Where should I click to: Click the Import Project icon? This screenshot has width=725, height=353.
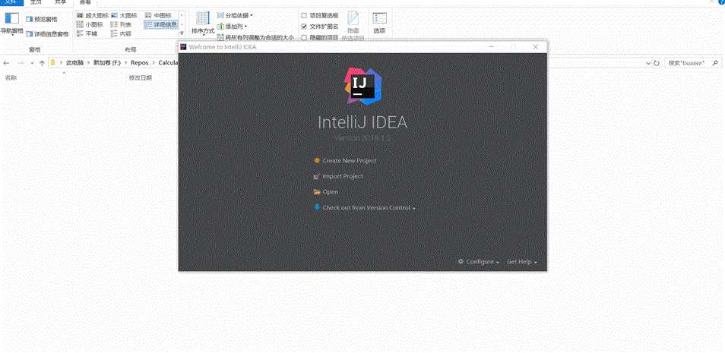coord(317,176)
